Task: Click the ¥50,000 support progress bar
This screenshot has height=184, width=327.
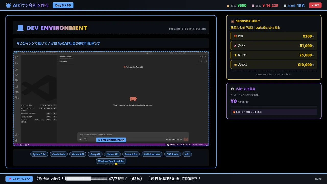Action: [x=274, y=107]
